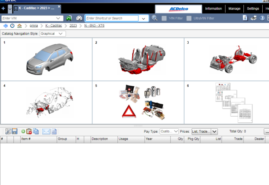This screenshot has width=269, height=185.
Task: Sort by the Description column header
Action: click(x=104, y=139)
